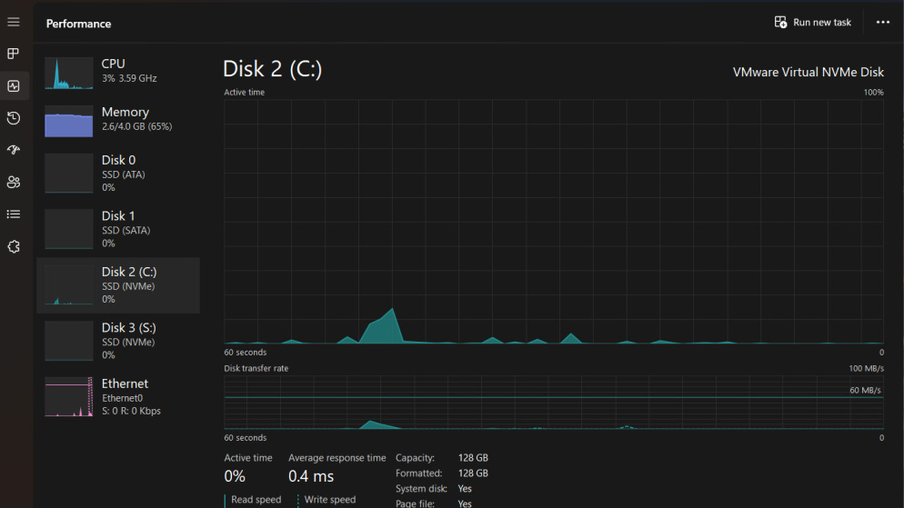Open the Users page icon
The height and width of the screenshot is (508, 904).
click(14, 182)
